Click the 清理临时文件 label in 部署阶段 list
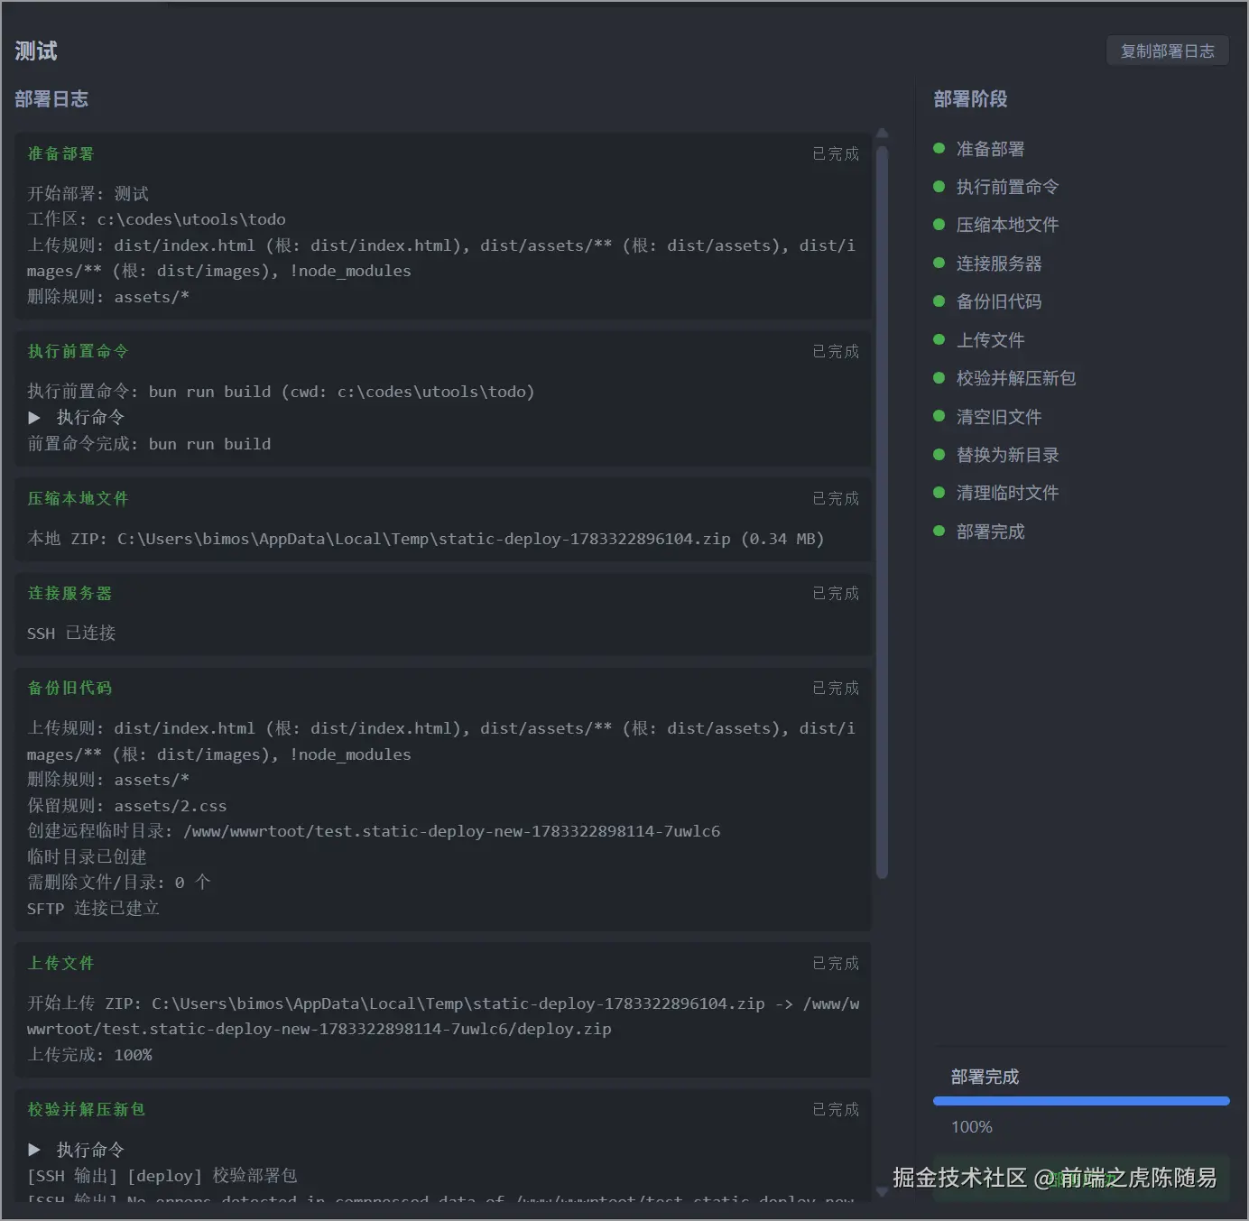Screen dimensions: 1249x1221 [1007, 493]
